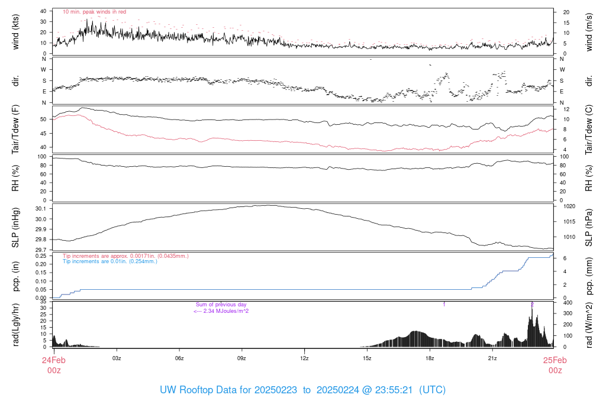Click the blue tip increments 0.01in note
606x414 pixels.
[110, 261]
